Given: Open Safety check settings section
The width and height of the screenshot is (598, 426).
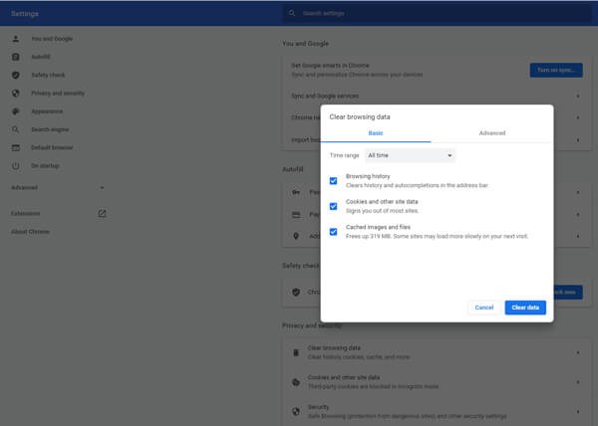Looking at the screenshot, I should point(48,75).
